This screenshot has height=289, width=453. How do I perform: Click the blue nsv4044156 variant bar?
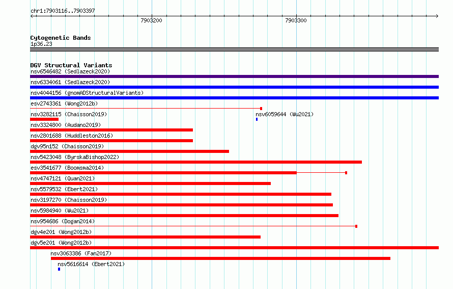234,98
